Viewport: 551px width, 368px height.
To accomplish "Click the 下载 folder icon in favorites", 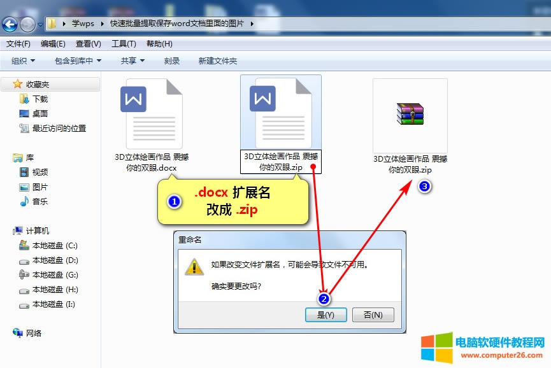I will 25,99.
